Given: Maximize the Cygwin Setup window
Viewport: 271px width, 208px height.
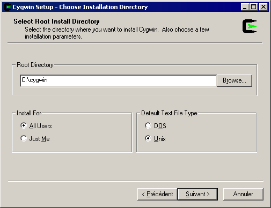Looking at the screenshot, I should coord(253,7).
